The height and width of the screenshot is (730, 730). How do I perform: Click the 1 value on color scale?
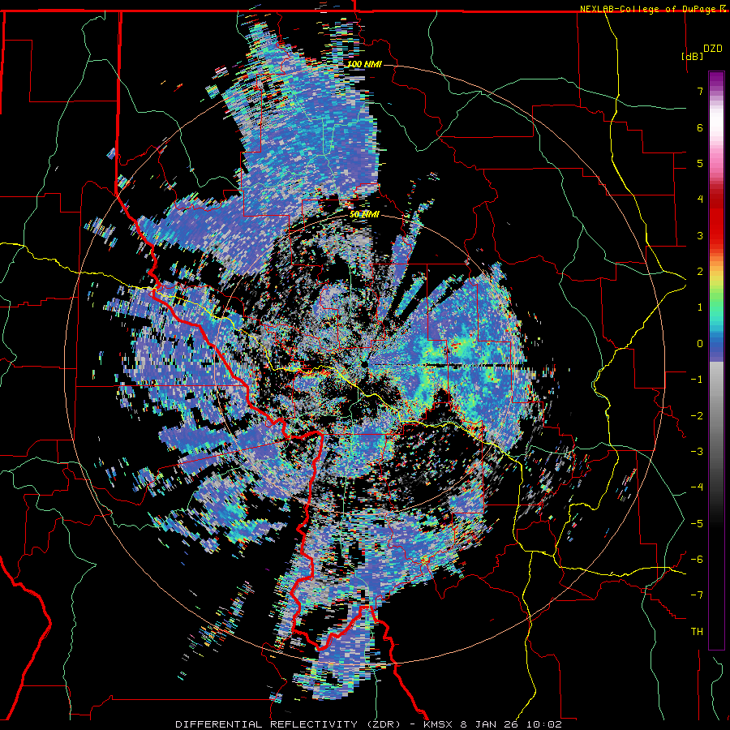coord(700,307)
